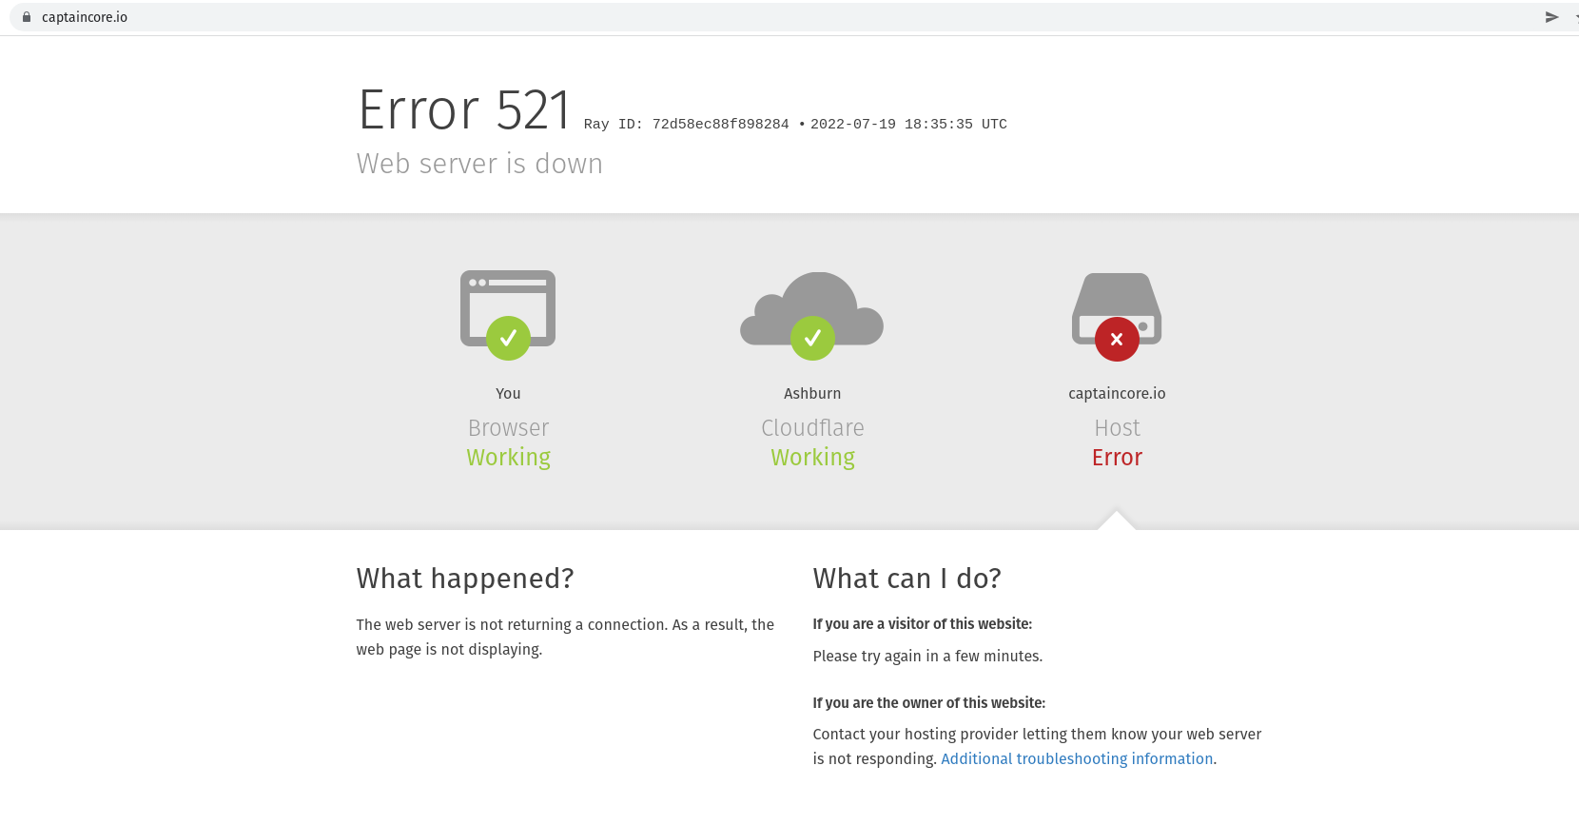
Task: Click the 'Ashburn' location label
Action: point(812,393)
